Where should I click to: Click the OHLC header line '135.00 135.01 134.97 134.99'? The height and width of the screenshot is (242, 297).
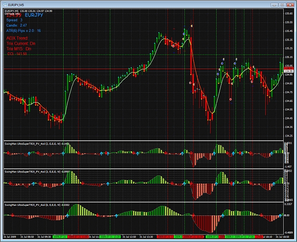pyautogui.click(x=36, y=11)
